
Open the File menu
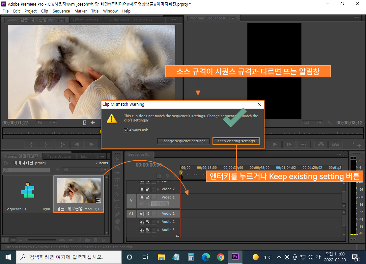tap(6, 11)
